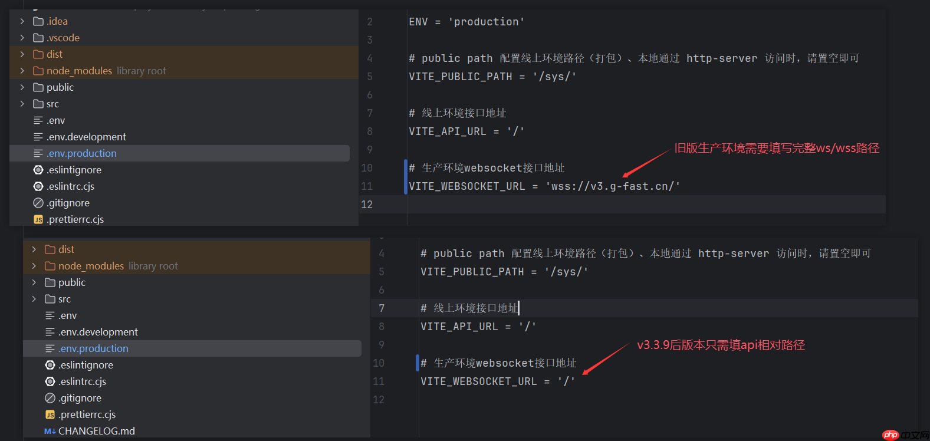Image resolution: width=930 pixels, height=441 pixels.
Task: Click the 线上环境接口地址 comment in lower editor
Action: (469, 308)
